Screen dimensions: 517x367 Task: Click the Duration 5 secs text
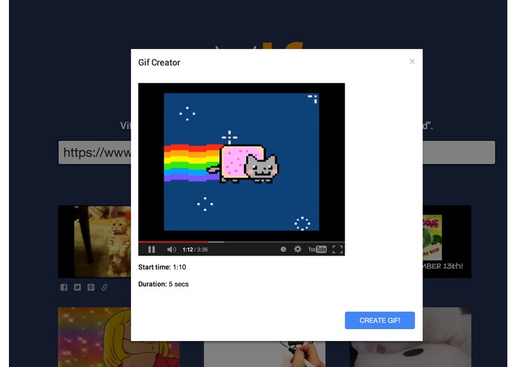point(163,284)
